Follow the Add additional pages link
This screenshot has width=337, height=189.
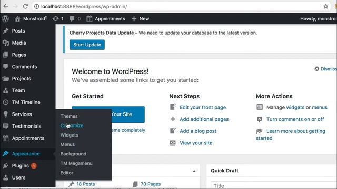coord(204,119)
